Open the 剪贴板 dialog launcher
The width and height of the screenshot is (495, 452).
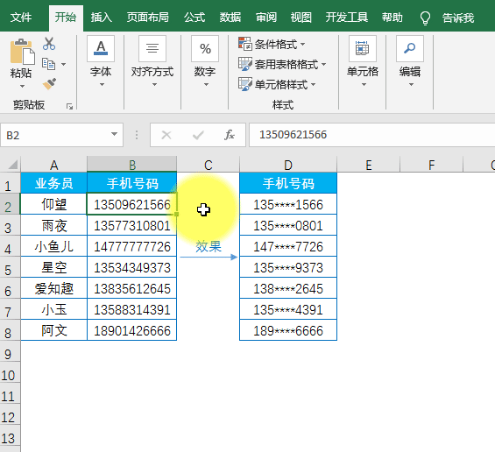point(69,107)
